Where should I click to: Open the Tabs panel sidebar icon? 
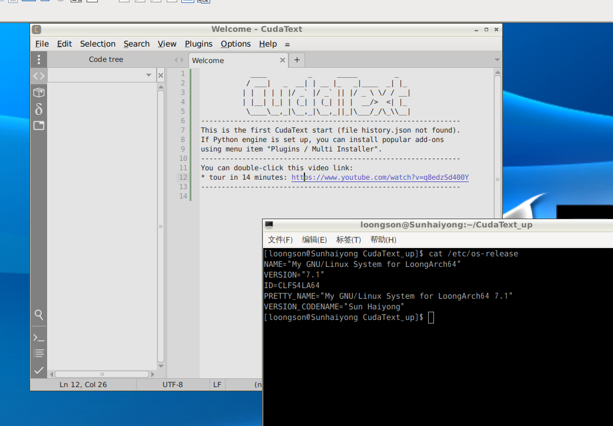coord(39,126)
